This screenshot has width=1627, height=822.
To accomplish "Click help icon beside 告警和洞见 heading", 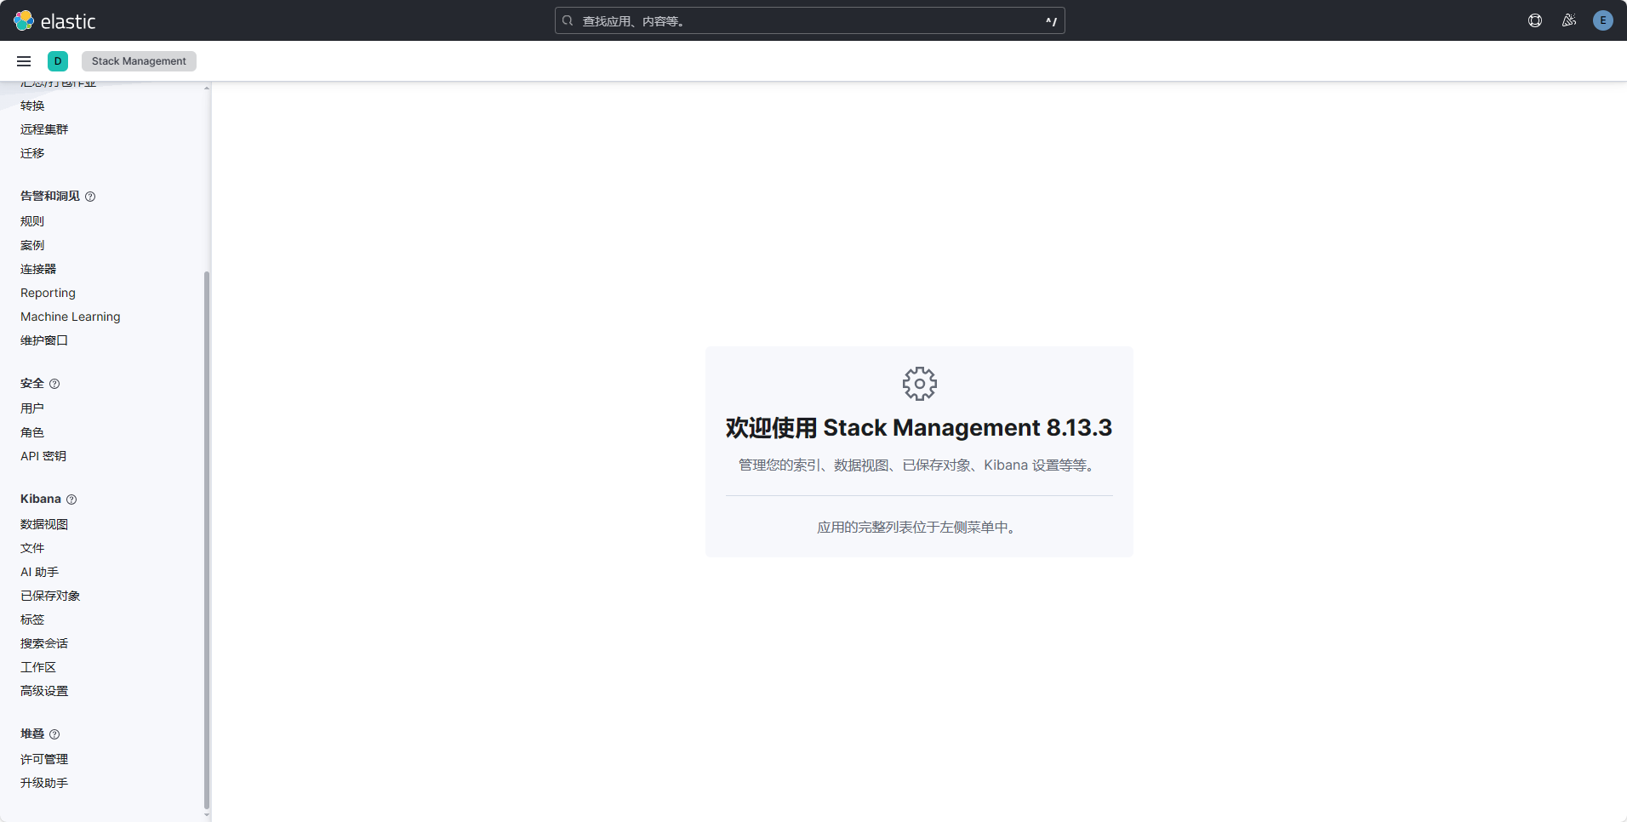I will point(90,197).
